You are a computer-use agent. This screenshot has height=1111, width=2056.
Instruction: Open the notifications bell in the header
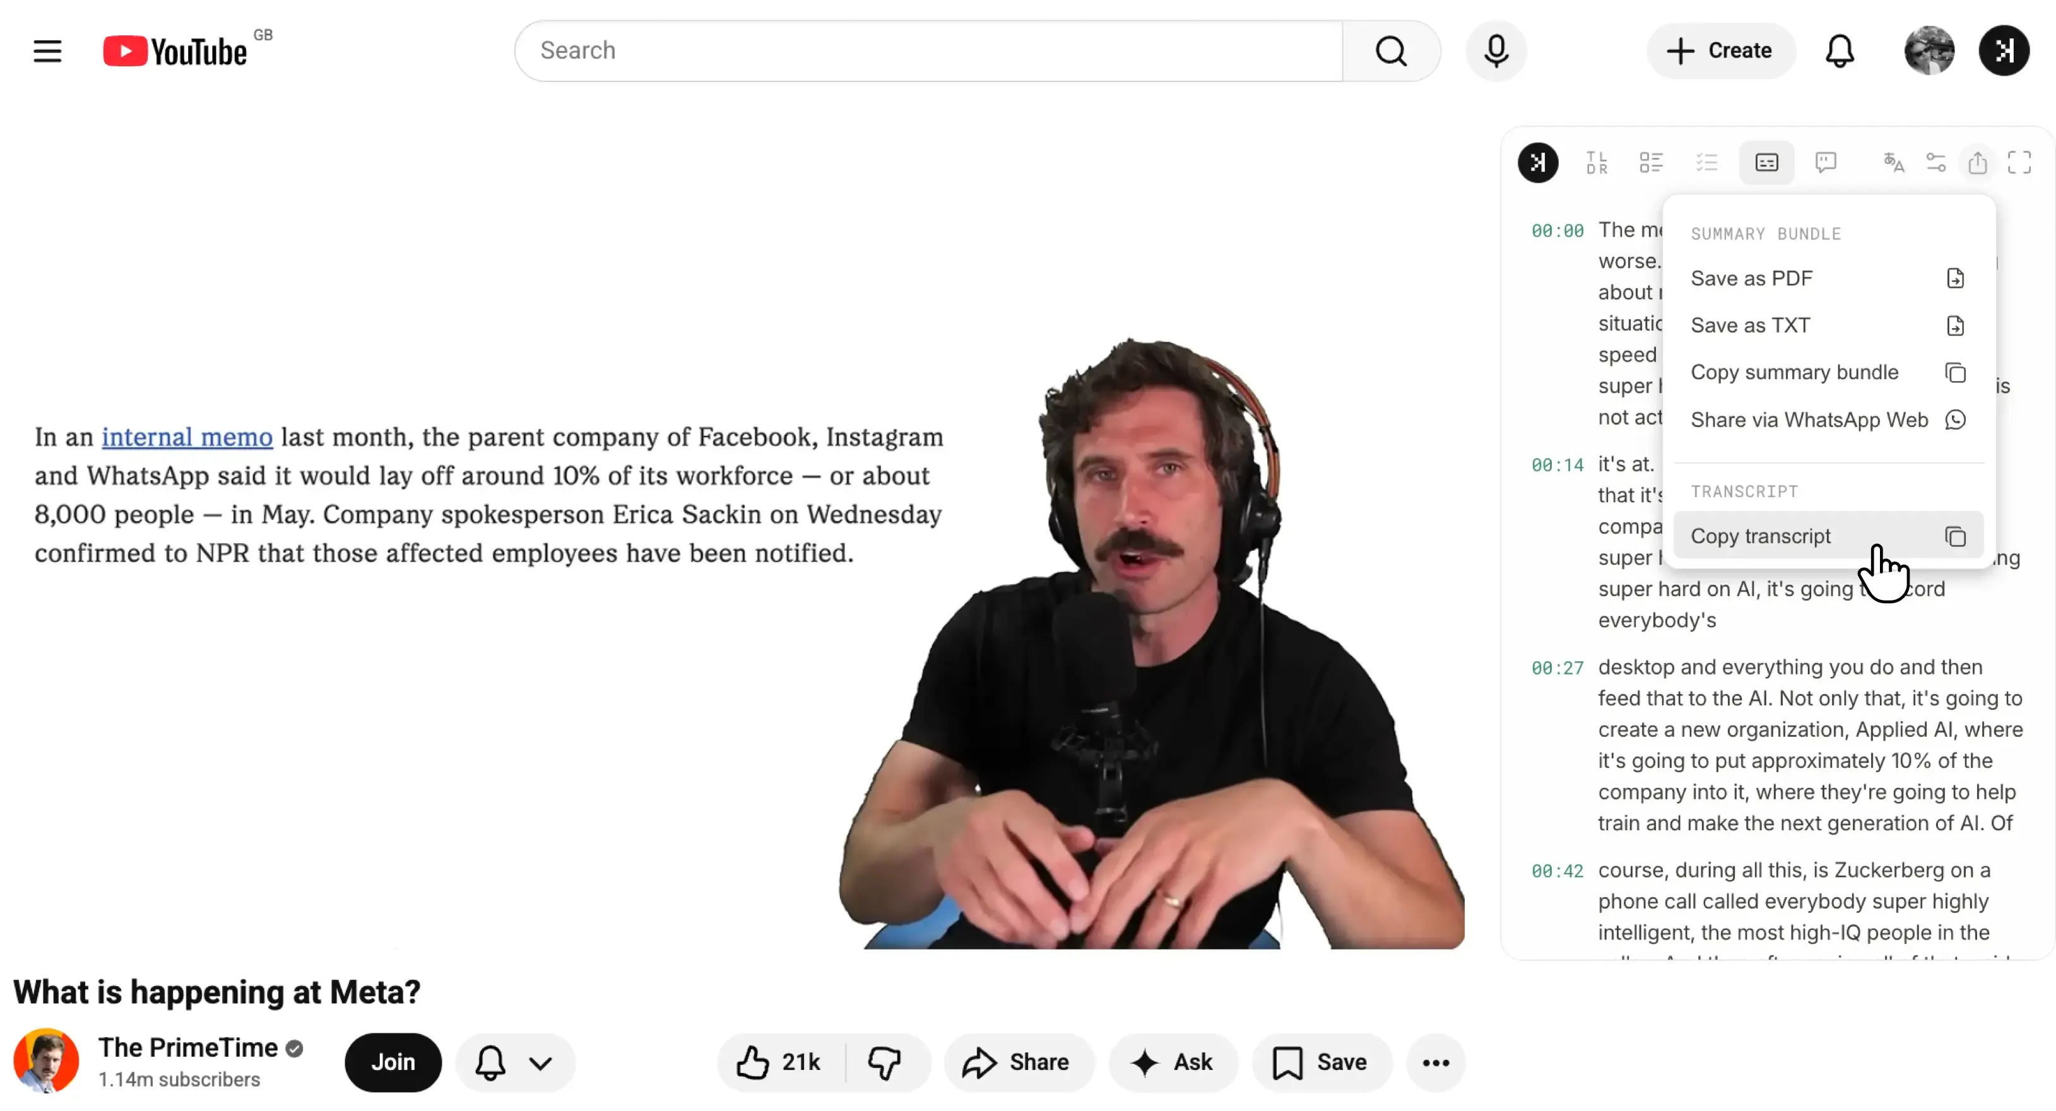(1840, 51)
